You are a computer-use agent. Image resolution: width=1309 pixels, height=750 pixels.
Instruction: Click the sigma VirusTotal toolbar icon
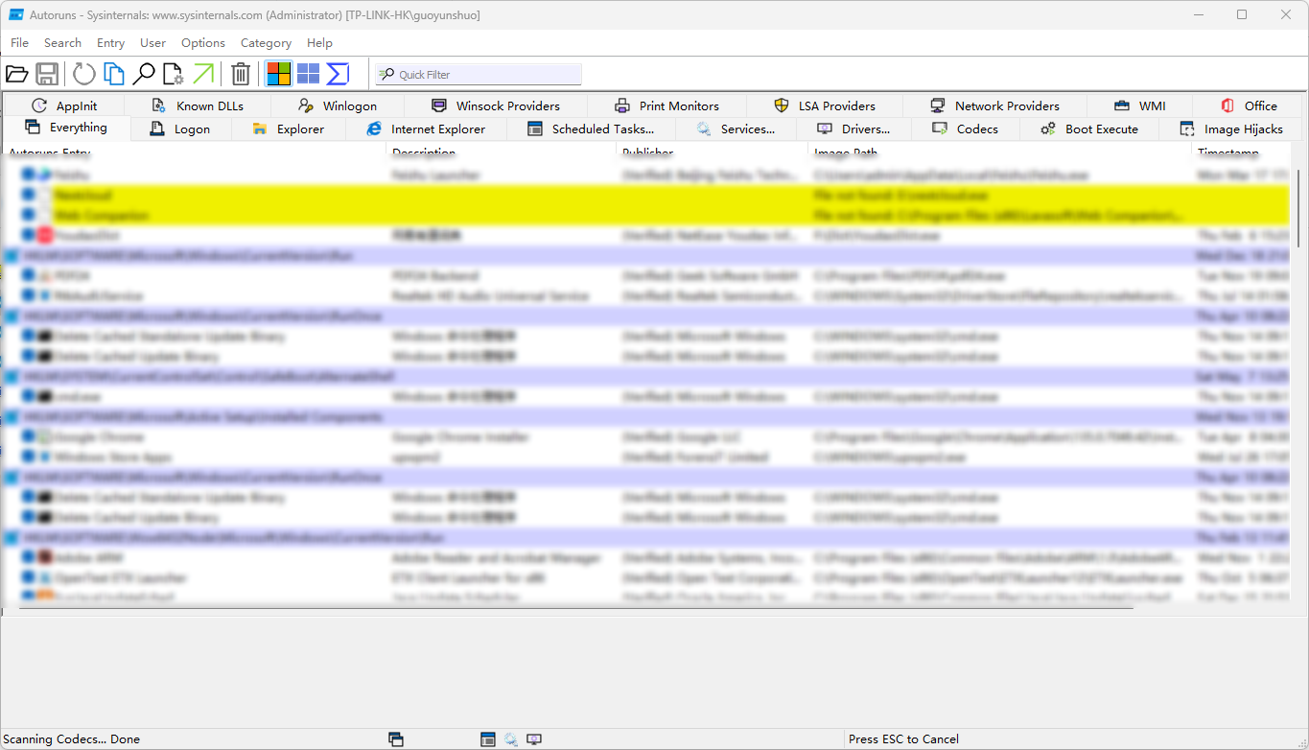pyautogui.click(x=338, y=74)
